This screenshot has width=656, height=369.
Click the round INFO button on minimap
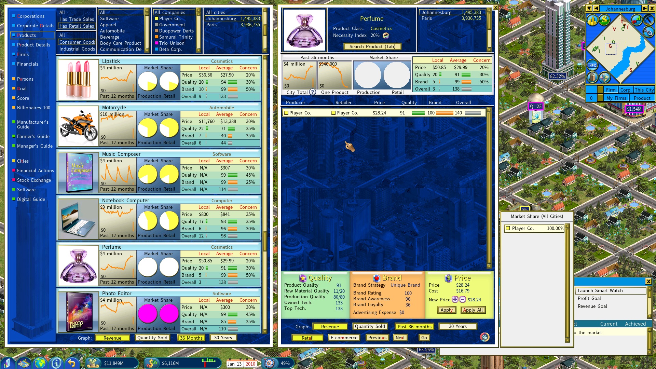(x=592, y=65)
